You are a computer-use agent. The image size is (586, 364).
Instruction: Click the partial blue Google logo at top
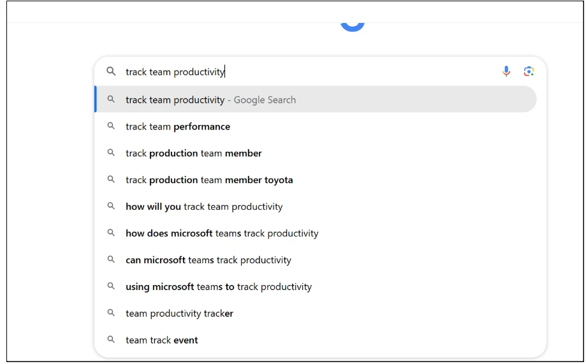tap(353, 27)
